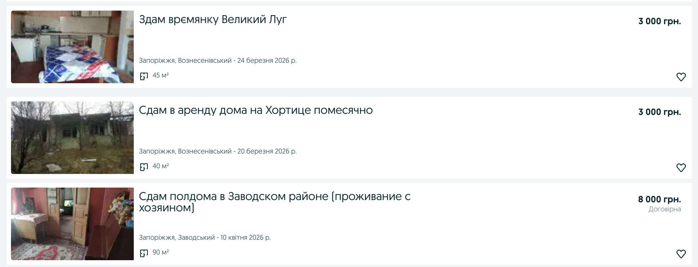Image resolution: width=698 pixels, height=267 pixels.
Task: Click location text dated 20 березня 2026
Action: (x=218, y=151)
